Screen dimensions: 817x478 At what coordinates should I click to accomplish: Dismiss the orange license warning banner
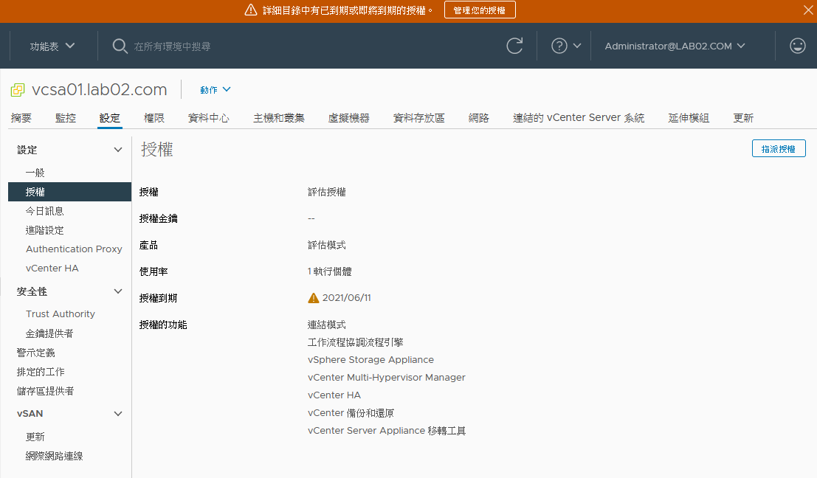808,10
